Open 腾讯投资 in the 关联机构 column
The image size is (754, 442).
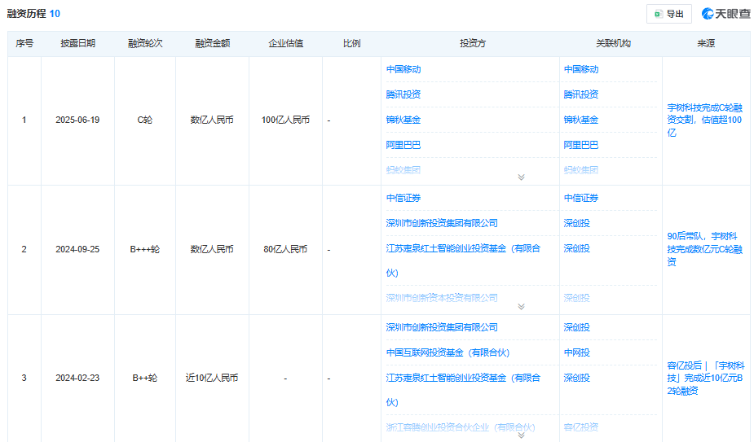tap(581, 94)
